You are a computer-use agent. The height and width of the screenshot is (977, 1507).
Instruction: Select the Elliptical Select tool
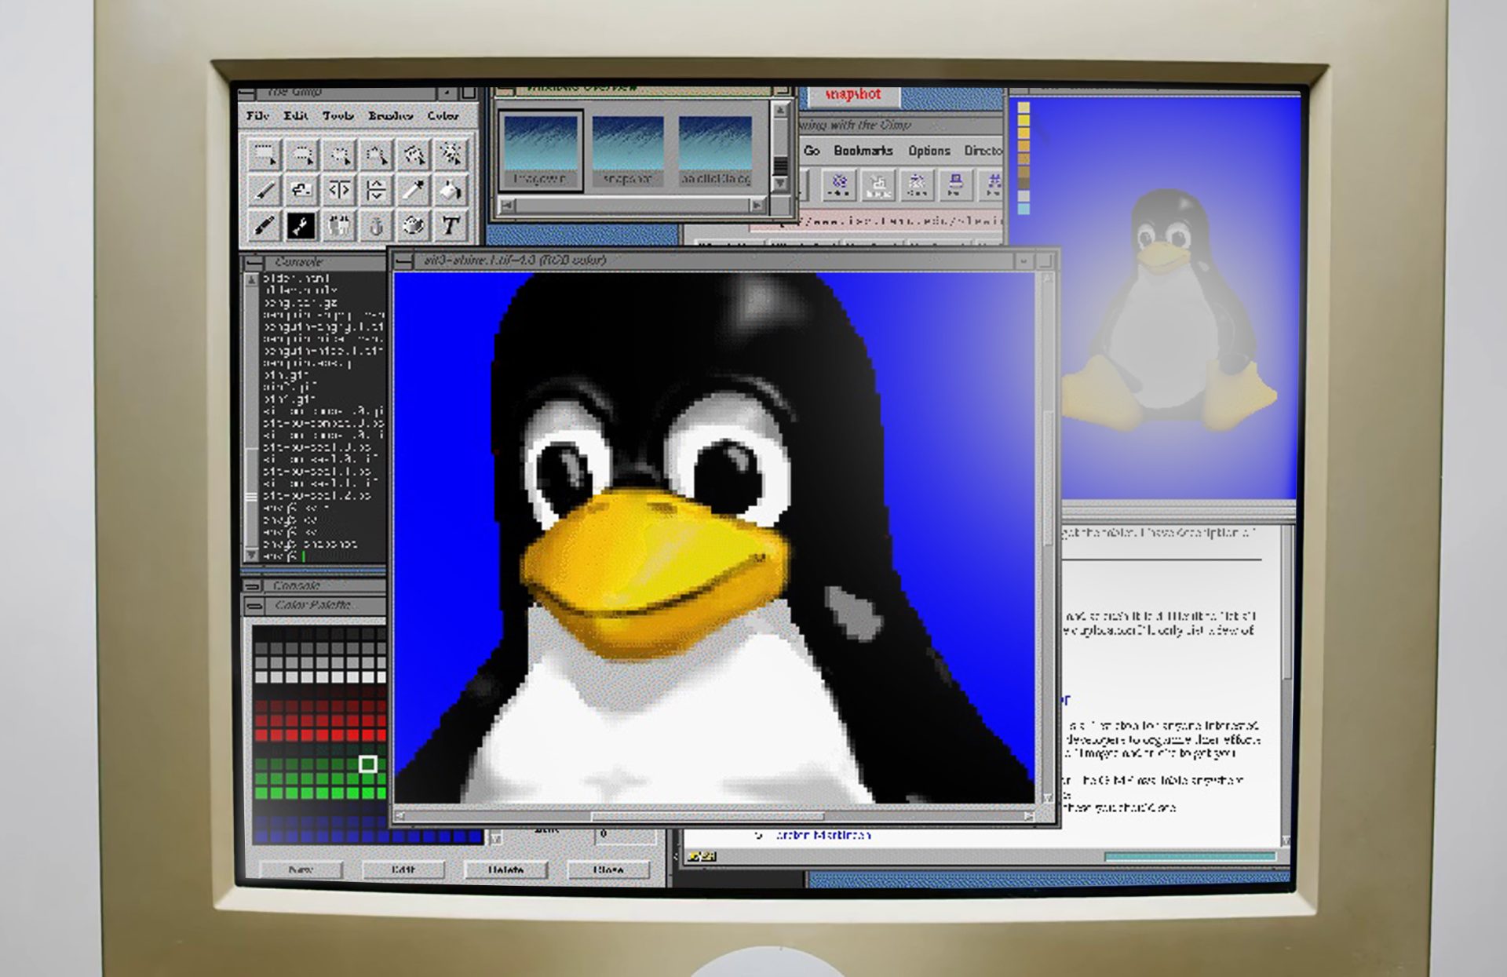pyautogui.click(x=301, y=154)
